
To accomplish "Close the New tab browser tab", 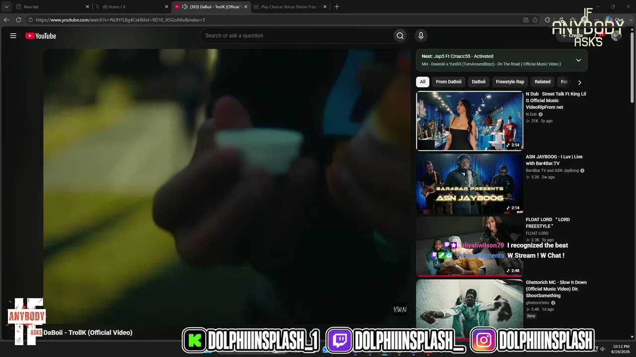I will (87, 7).
